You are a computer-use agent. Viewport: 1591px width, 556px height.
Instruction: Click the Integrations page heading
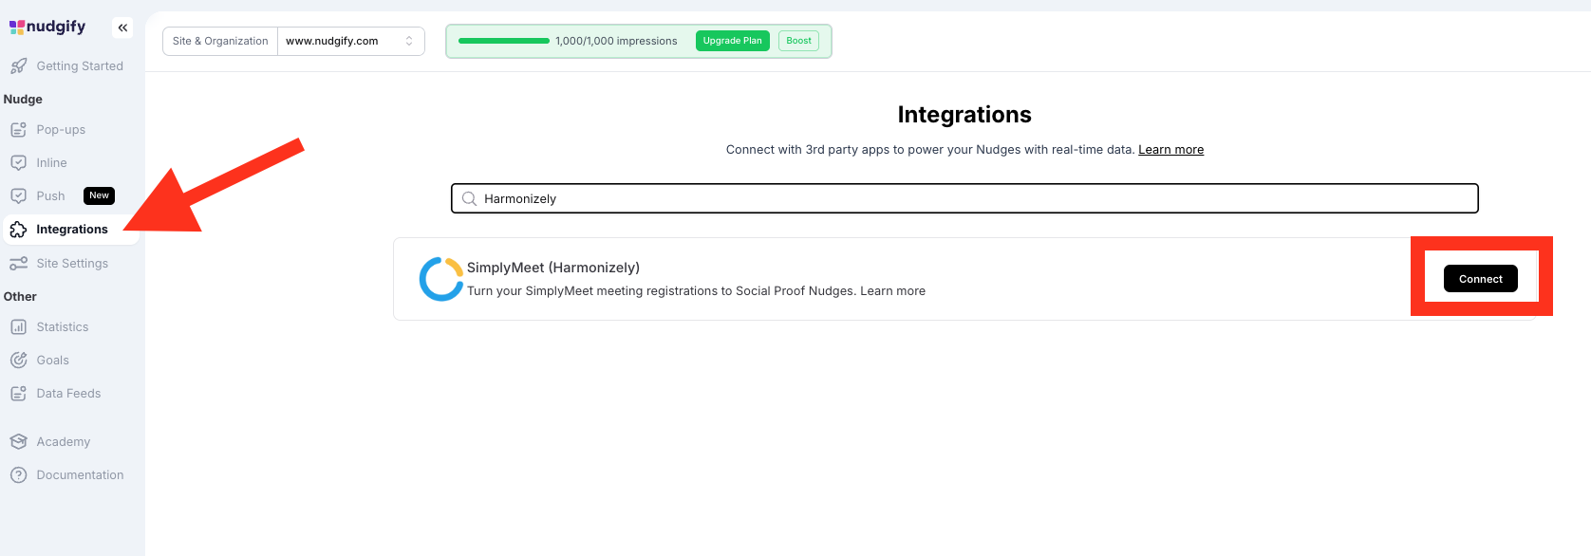[964, 115]
